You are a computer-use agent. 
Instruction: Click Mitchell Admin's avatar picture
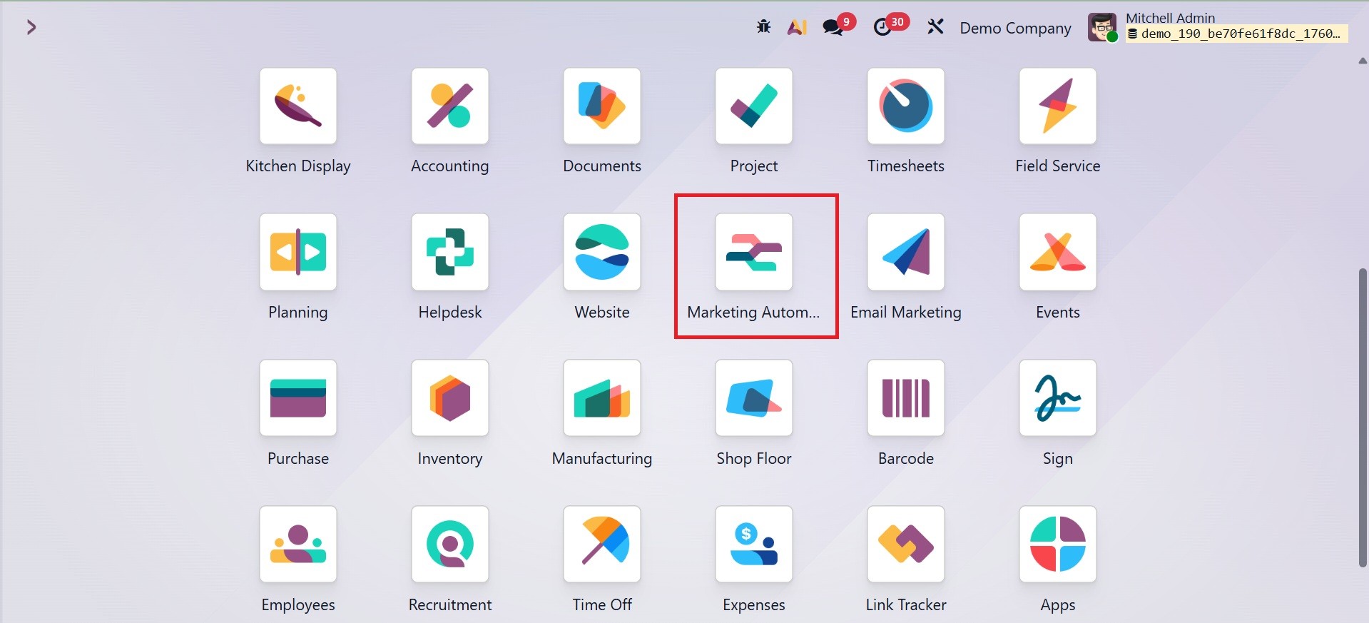[x=1102, y=28]
